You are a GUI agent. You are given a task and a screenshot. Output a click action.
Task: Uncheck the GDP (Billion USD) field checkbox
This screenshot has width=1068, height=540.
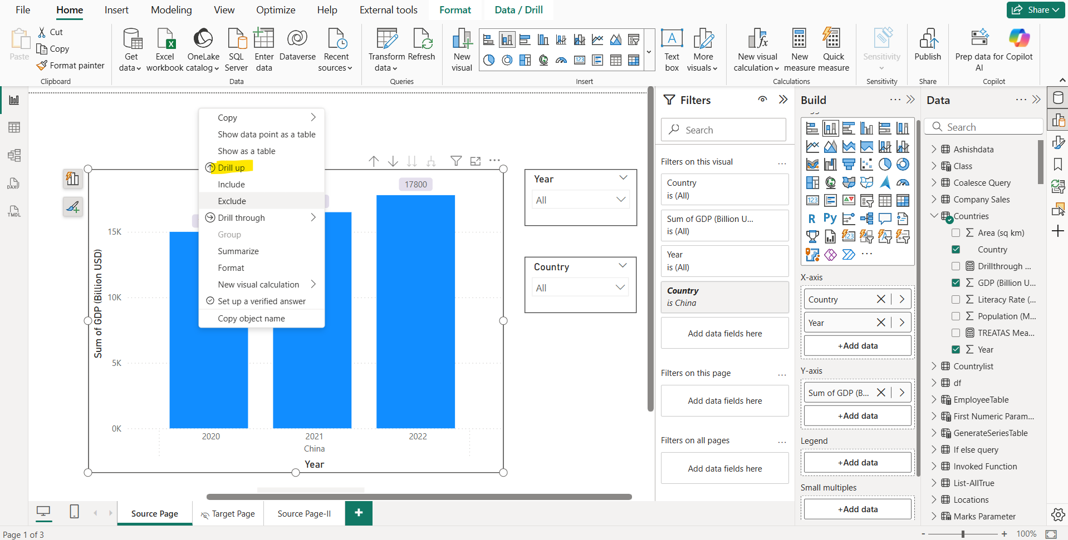coord(956,283)
